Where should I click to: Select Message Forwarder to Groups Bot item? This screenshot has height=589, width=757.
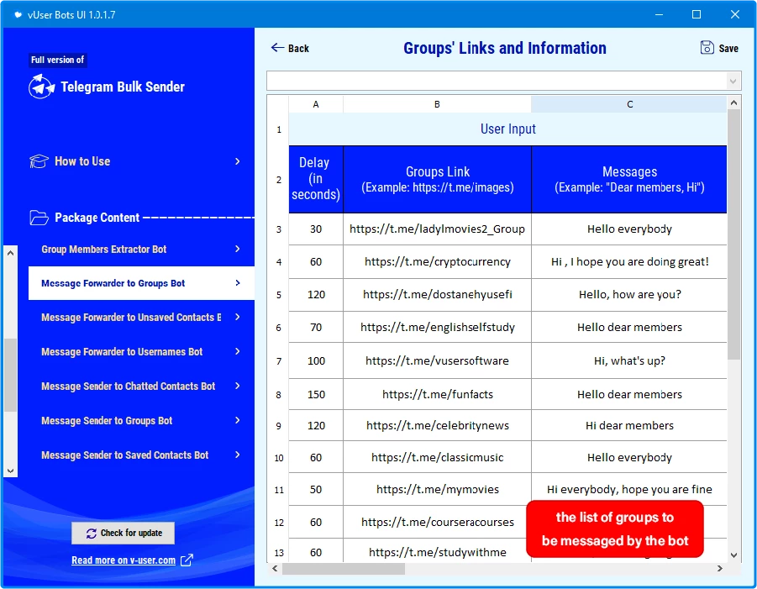pyautogui.click(x=141, y=283)
